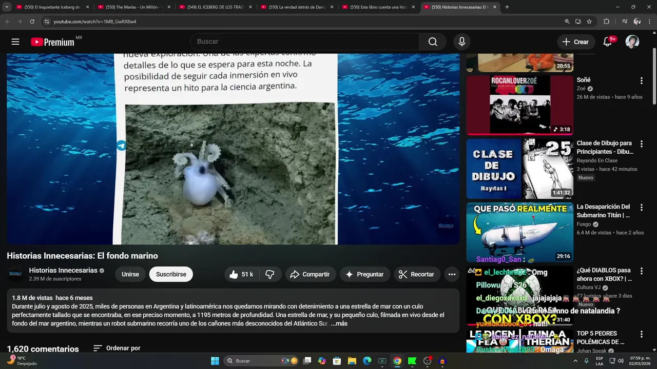
Task: Open weather widget showing 16°C Despejado
Action: tap(22, 361)
